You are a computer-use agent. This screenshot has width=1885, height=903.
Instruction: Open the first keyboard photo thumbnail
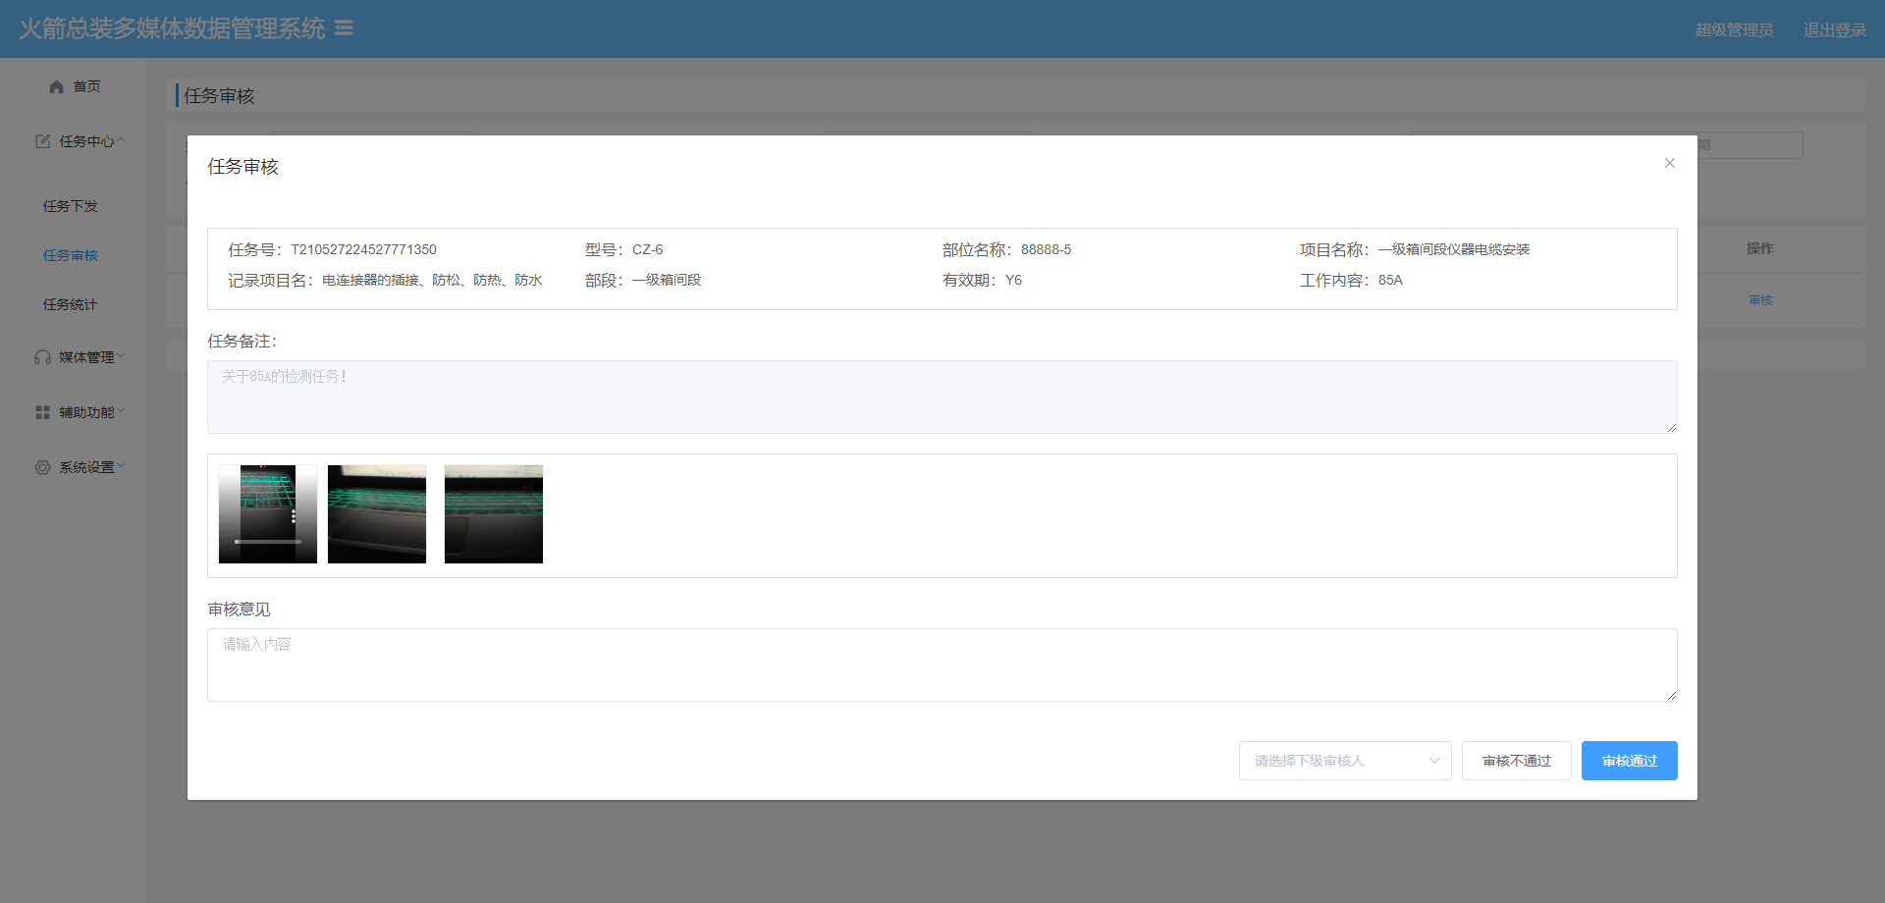(x=268, y=514)
